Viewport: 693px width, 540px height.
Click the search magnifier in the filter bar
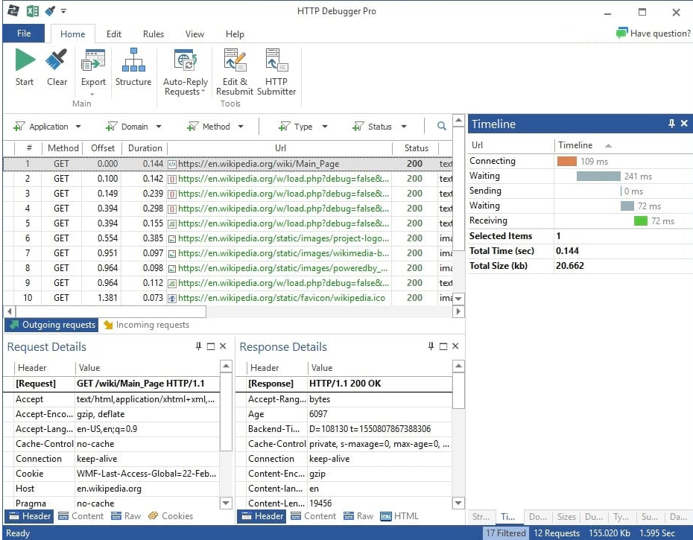pyautogui.click(x=442, y=127)
